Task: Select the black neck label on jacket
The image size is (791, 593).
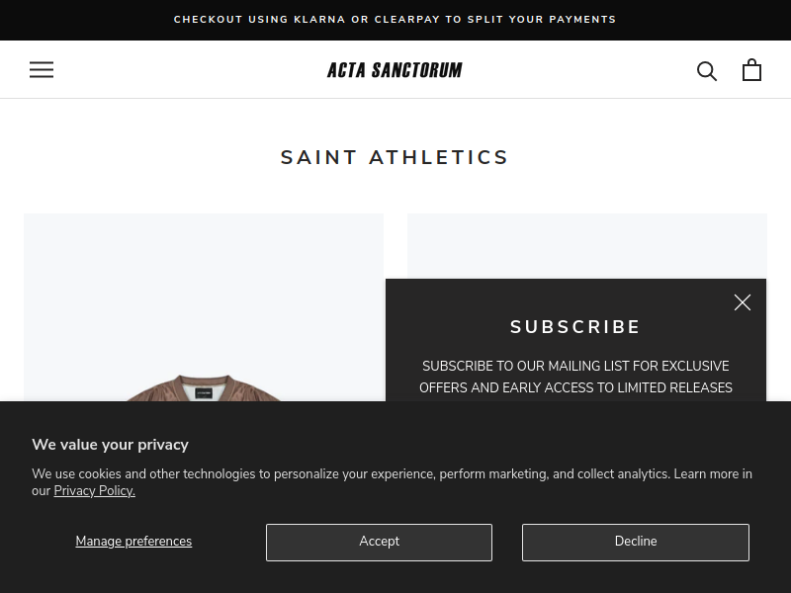Action: 204,392
